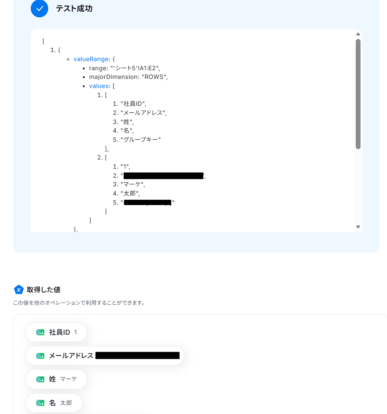Click the JSON panel scrollbar thumb
Screen dimensions: 387x414
point(358,94)
